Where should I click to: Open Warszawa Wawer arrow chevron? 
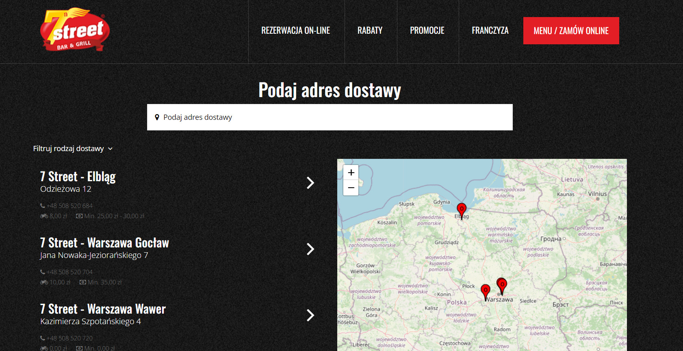310,315
